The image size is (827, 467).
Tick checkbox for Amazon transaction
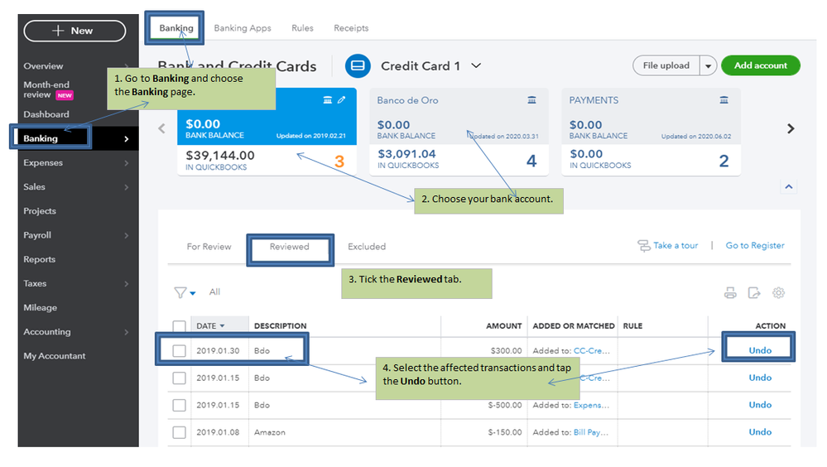pos(180,433)
